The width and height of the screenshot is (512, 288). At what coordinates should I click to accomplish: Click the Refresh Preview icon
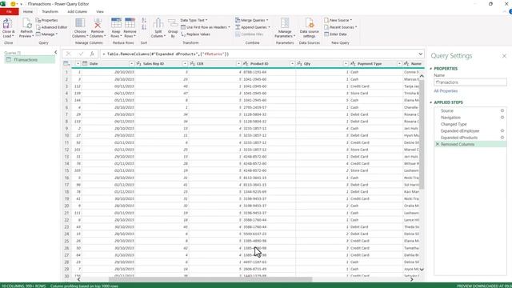(x=26, y=24)
